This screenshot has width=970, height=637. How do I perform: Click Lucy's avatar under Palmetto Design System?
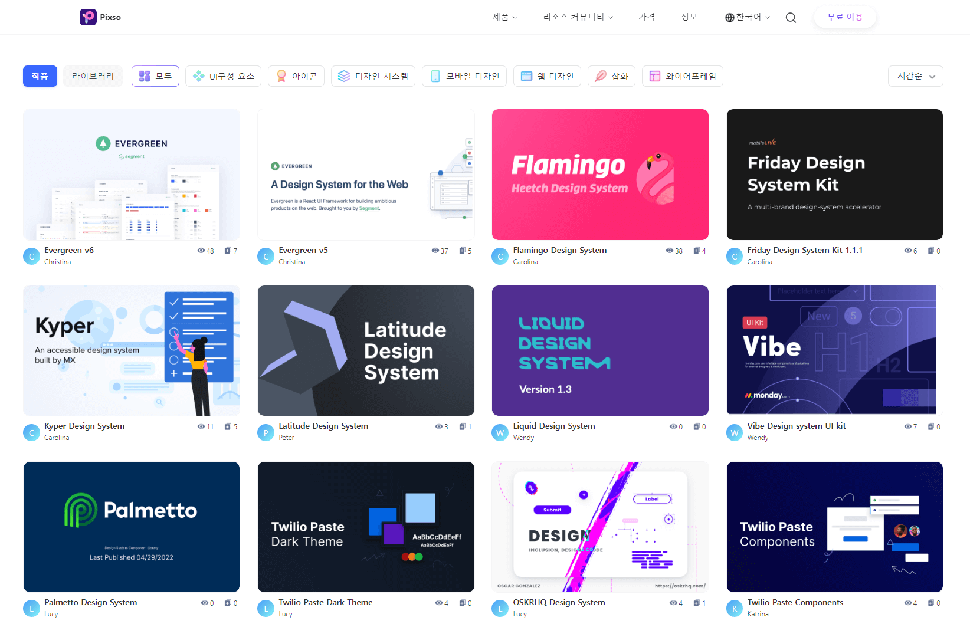pyautogui.click(x=31, y=609)
